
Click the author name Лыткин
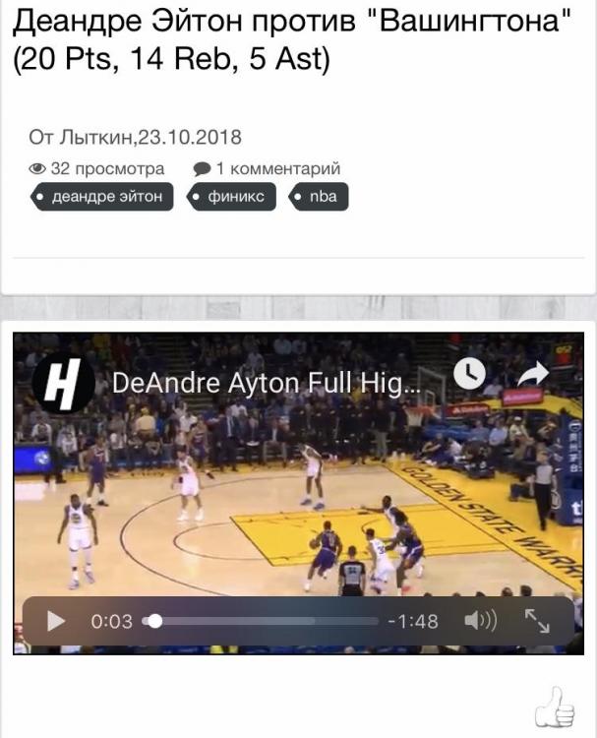pyautogui.click(x=97, y=138)
